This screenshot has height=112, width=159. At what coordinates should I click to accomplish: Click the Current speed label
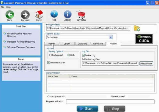point(118,96)
